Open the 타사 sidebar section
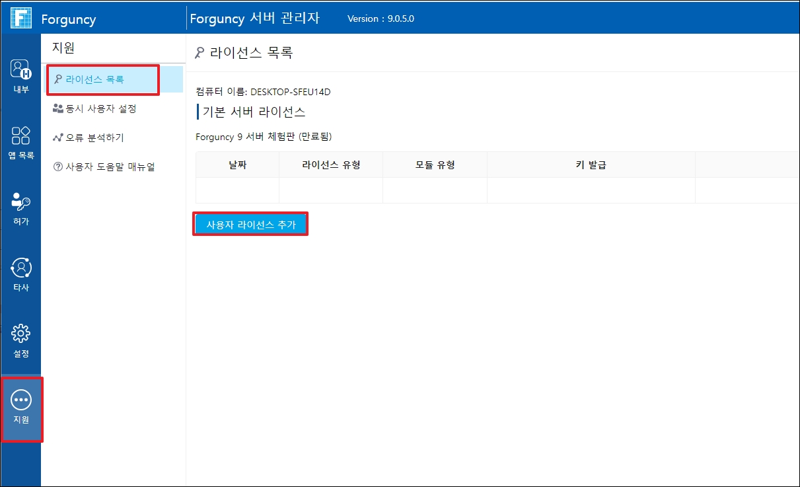Viewport: 800px width, 487px height. (21, 274)
